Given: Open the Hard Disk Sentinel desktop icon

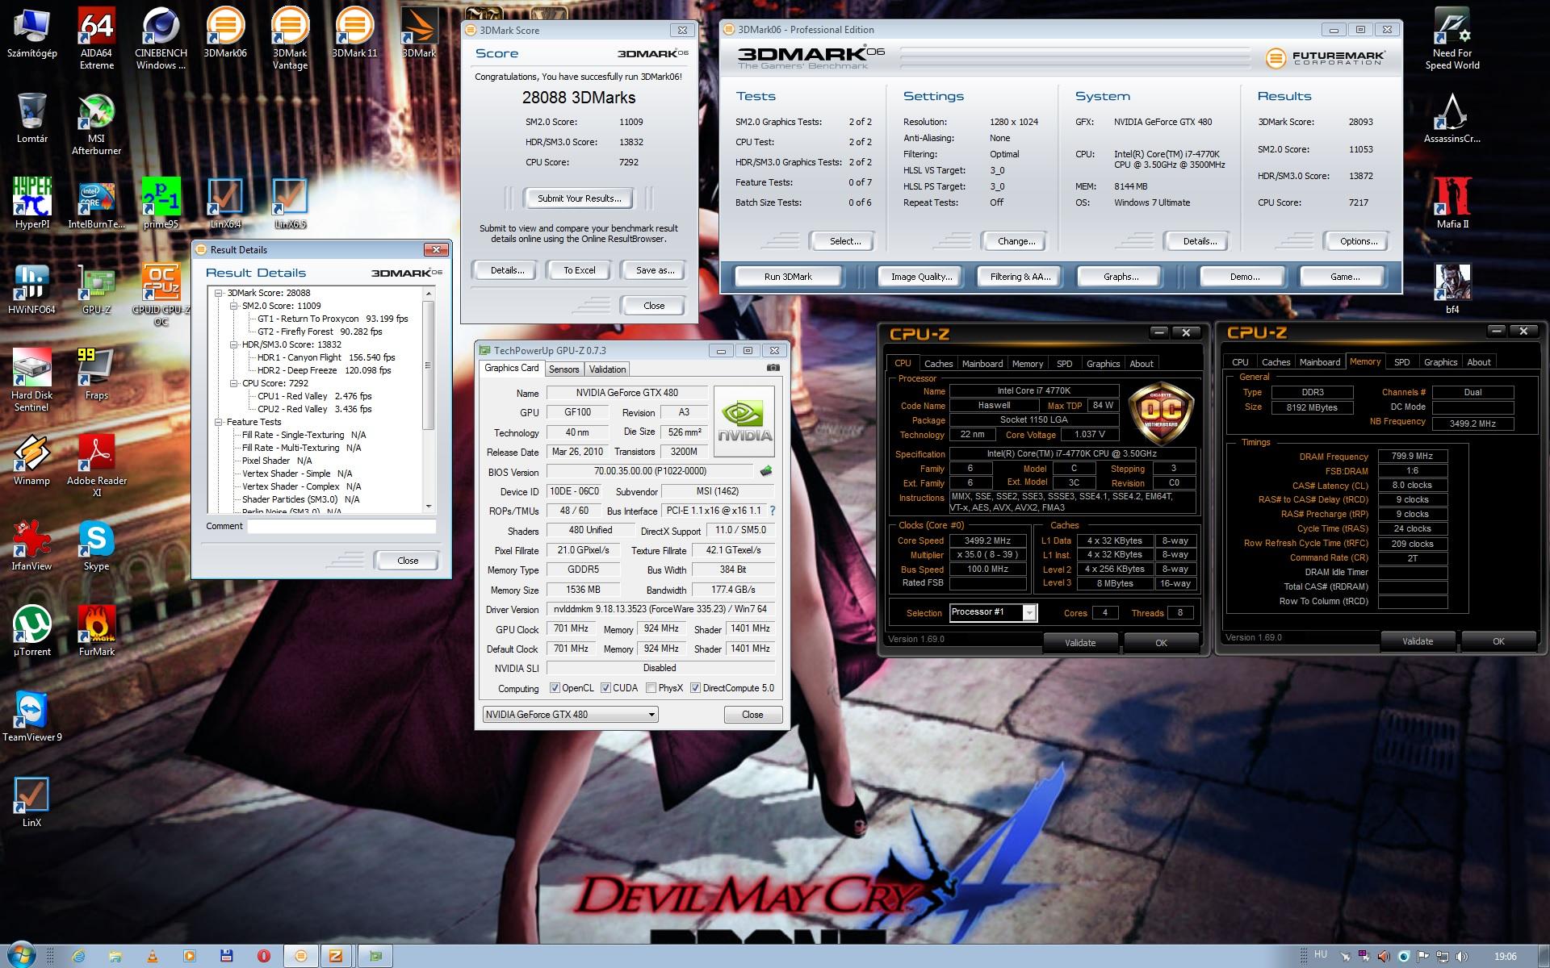Looking at the screenshot, I should [x=31, y=380].
